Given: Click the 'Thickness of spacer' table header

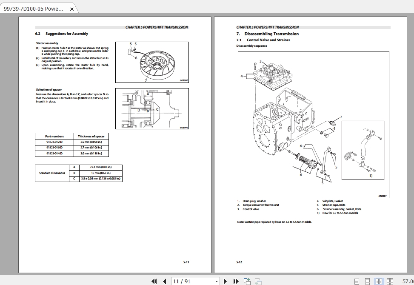Looking at the screenshot, I should tap(91, 137).
